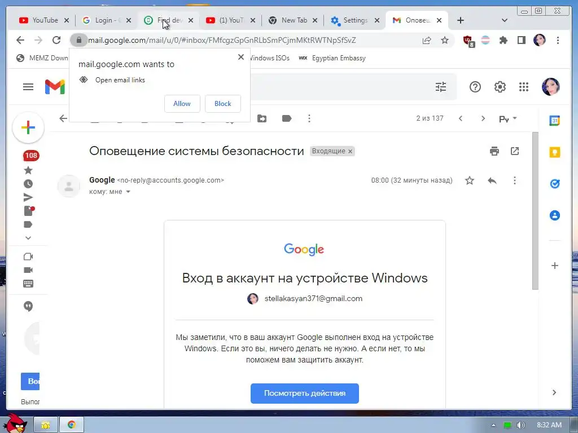Open Google Calendar side panel
Image resolution: width=578 pixels, height=433 pixels.
tap(555, 121)
